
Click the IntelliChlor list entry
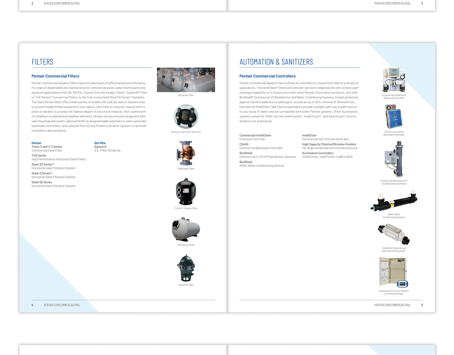click(325, 137)
